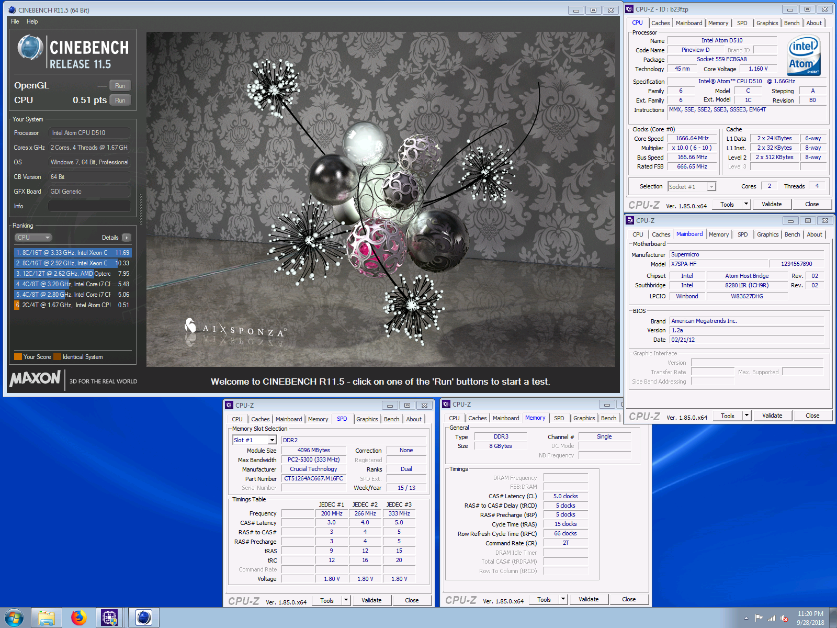The width and height of the screenshot is (837, 628).
Task: Open the Details arrow in Ranking
Action: click(x=127, y=238)
